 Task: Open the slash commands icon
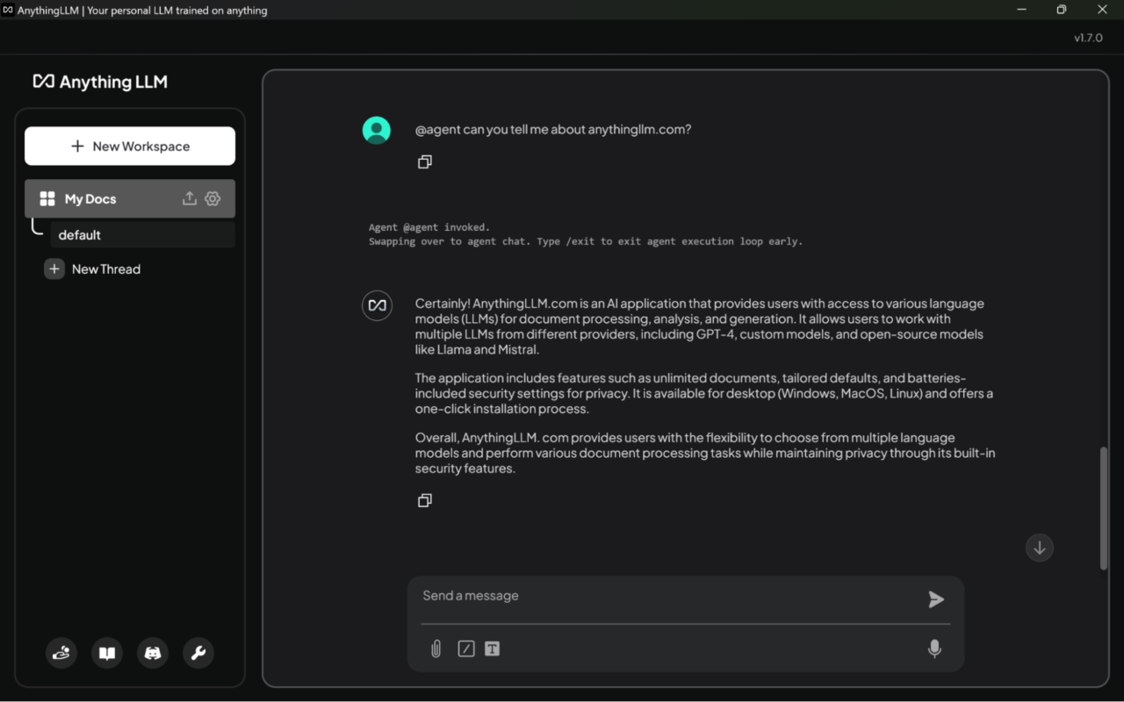pos(466,649)
